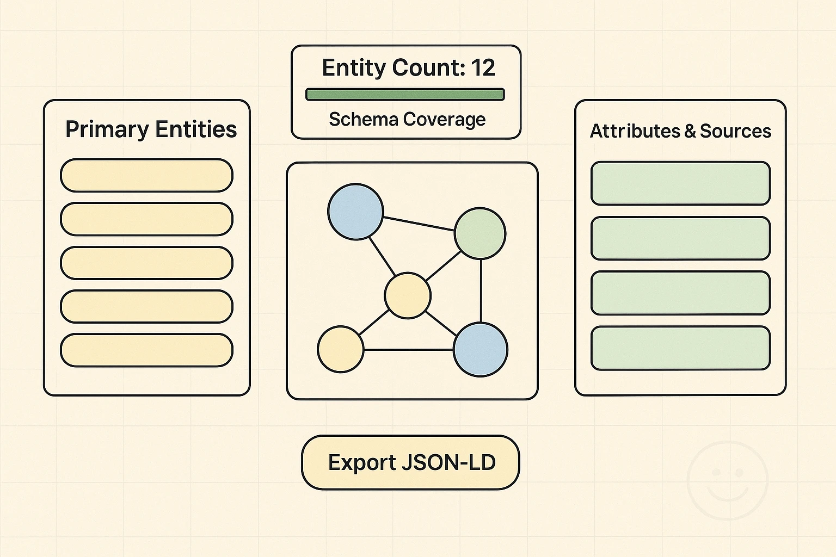Select the central yellow graph node
This screenshot has width=836, height=557.
(408, 295)
